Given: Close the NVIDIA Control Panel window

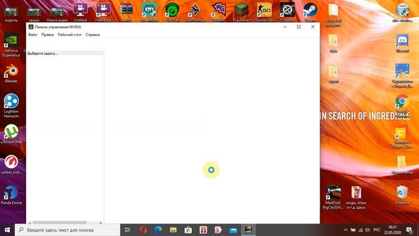Looking at the screenshot, I should (313, 27).
